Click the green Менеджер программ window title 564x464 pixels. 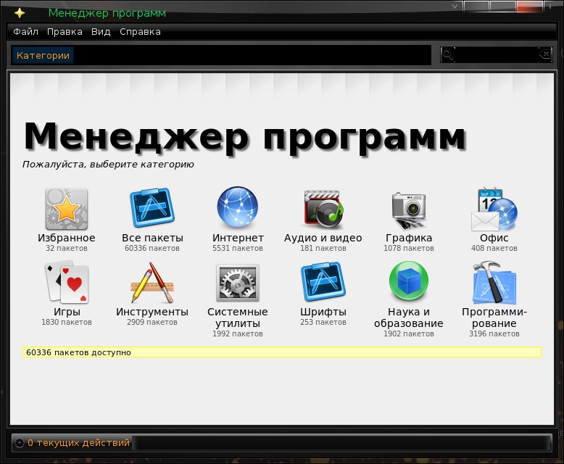[x=107, y=13]
